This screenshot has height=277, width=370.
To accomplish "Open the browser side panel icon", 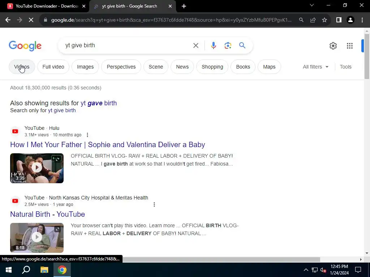I will pos(339,20).
